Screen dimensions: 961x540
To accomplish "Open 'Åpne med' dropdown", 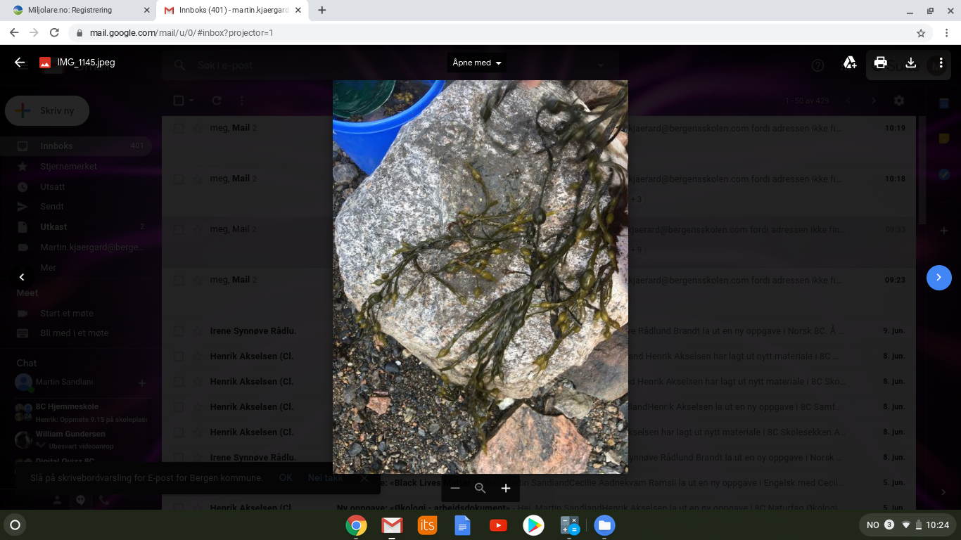I will coord(477,63).
